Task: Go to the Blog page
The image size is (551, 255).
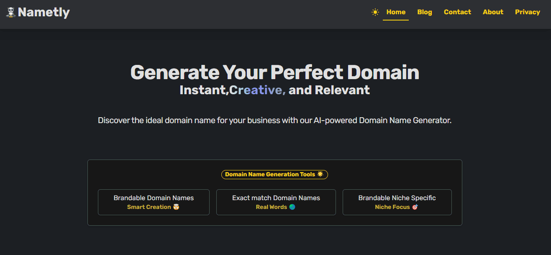Action: pos(424,12)
